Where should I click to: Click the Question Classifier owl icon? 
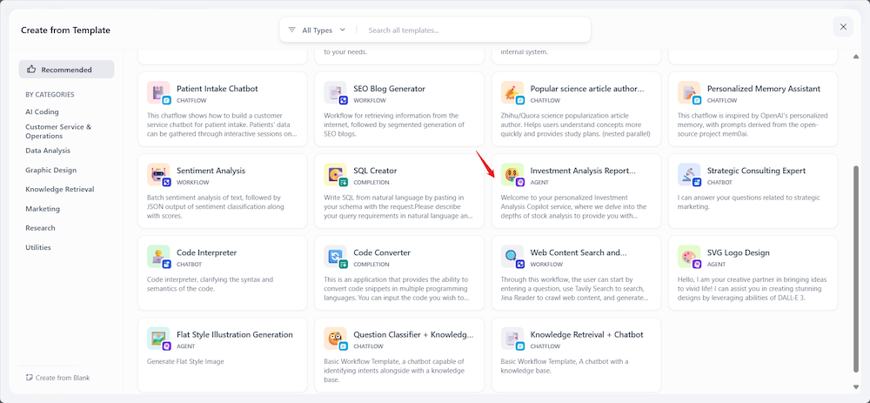[335, 339]
